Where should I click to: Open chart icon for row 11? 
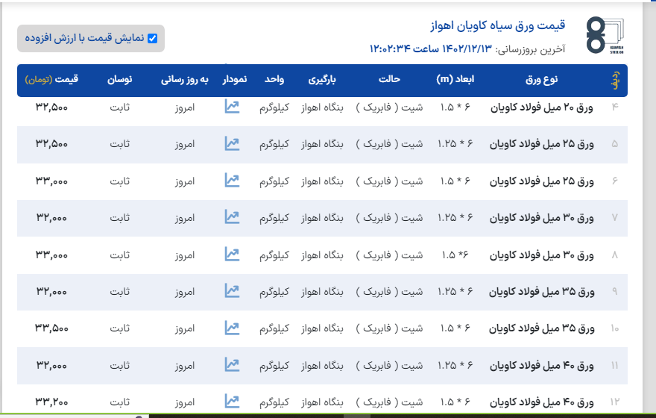click(x=231, y=365)
